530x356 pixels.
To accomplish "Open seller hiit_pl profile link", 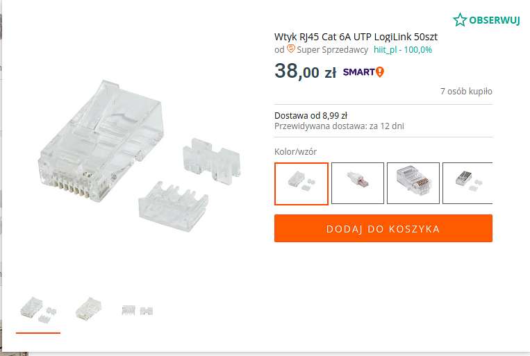I will pyautogui.click(x=385, y=50).
